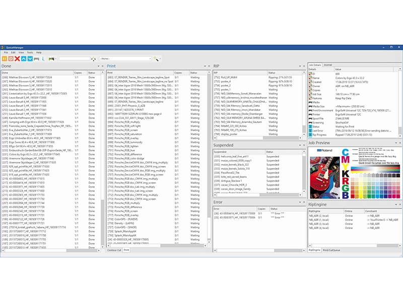The image size is (403, 302).
Task: Click the Done list horizontal scrollbar
Action: 51,250
